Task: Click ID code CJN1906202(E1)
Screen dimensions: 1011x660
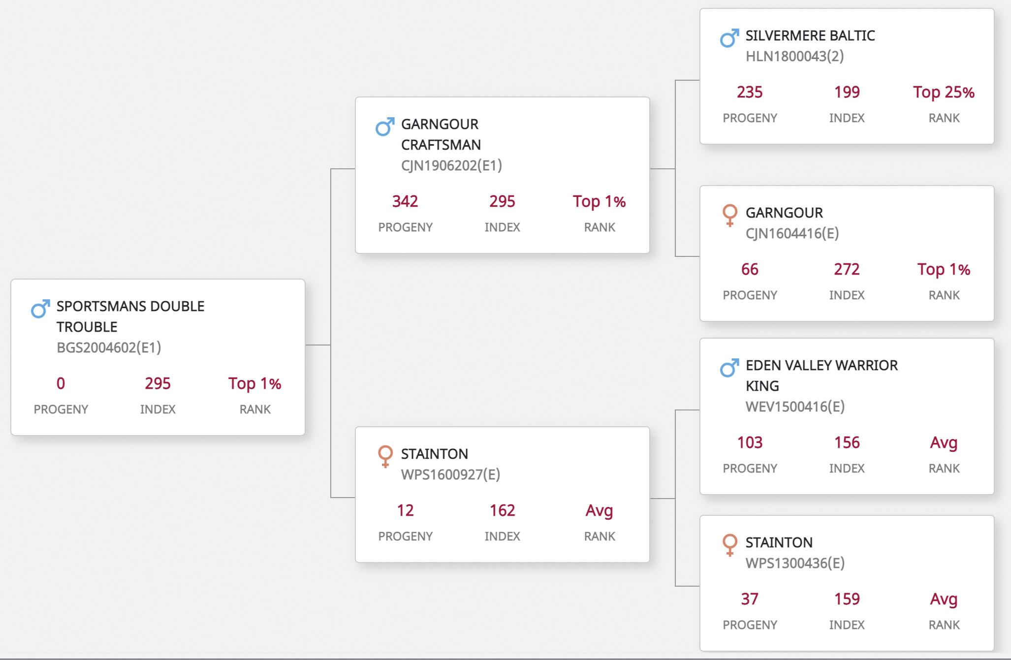Action: click(451, 165)
